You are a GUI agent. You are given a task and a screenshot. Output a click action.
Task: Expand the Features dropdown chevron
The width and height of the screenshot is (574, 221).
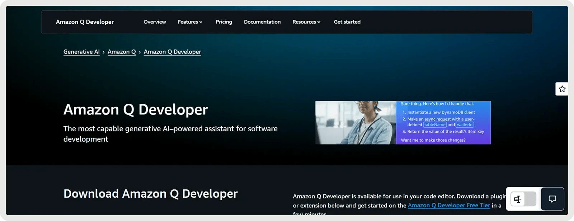point(201,22)
